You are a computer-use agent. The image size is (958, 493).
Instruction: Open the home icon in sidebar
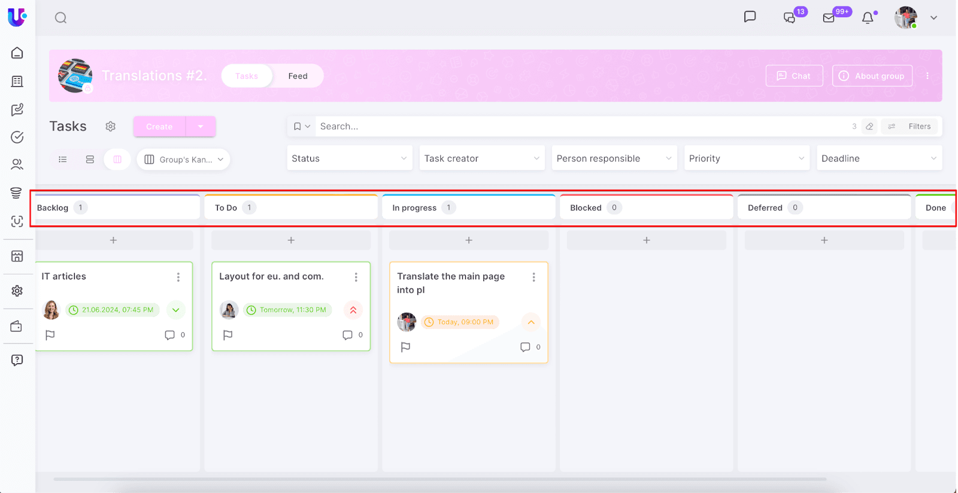(17, 53)
